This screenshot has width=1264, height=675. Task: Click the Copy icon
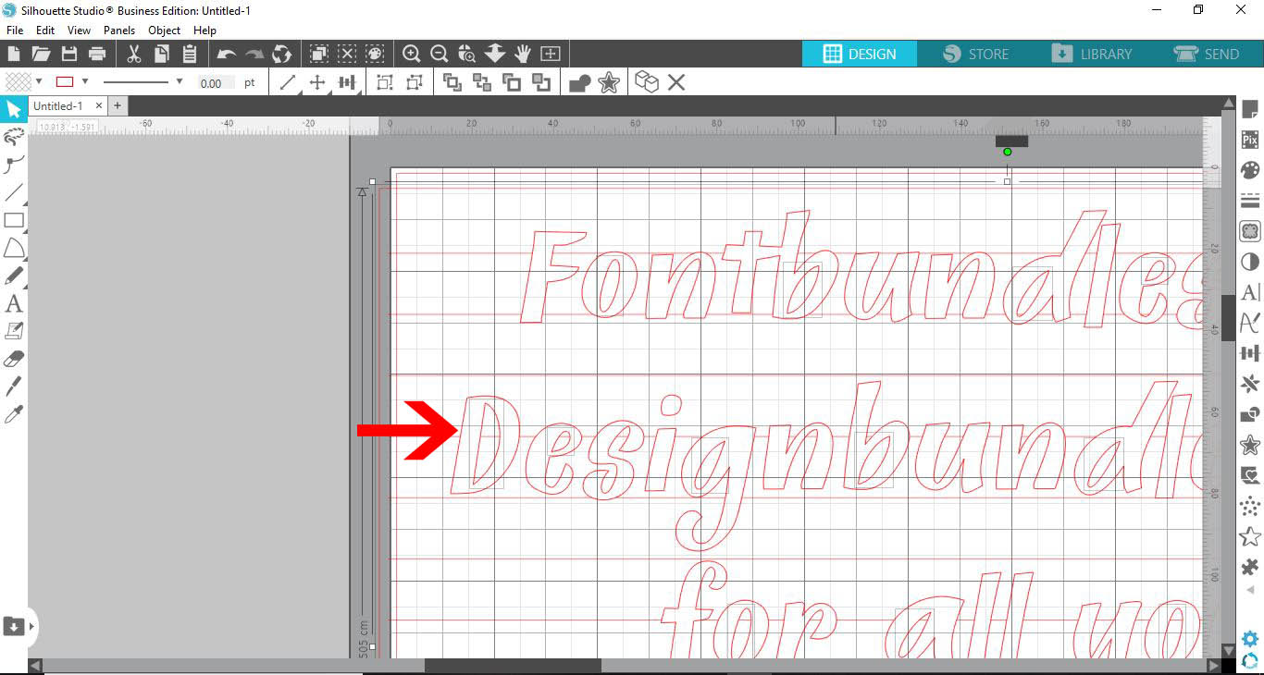point(162,54)
